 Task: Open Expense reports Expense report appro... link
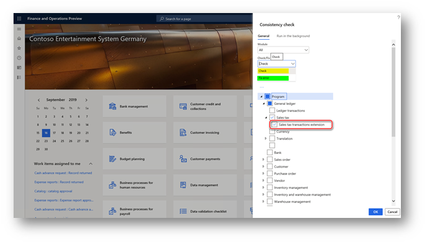64,200
